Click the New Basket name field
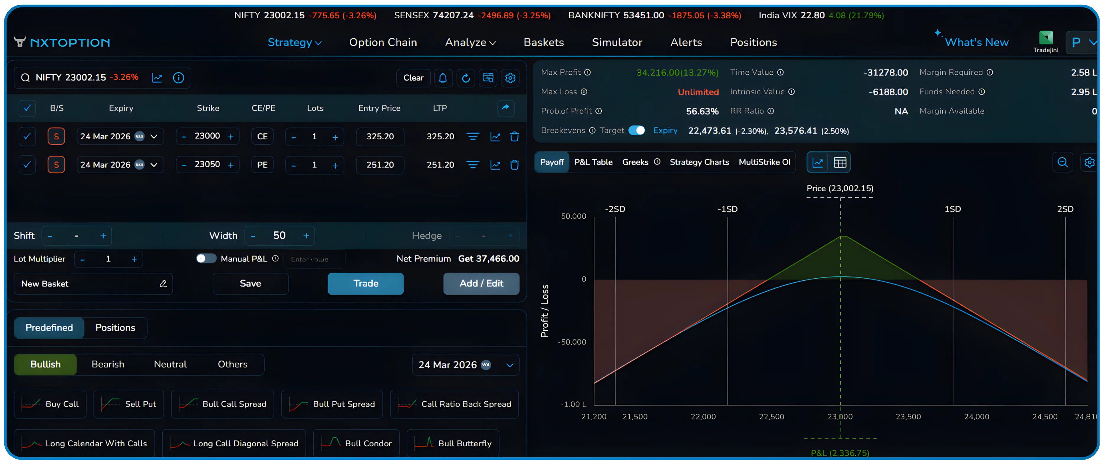 pyautogui.click(x=77, y=283)
